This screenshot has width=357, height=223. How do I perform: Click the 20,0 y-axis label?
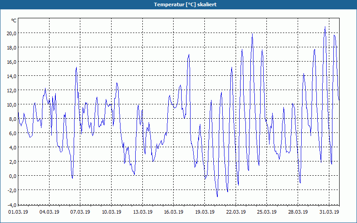(x=12, y=33)
